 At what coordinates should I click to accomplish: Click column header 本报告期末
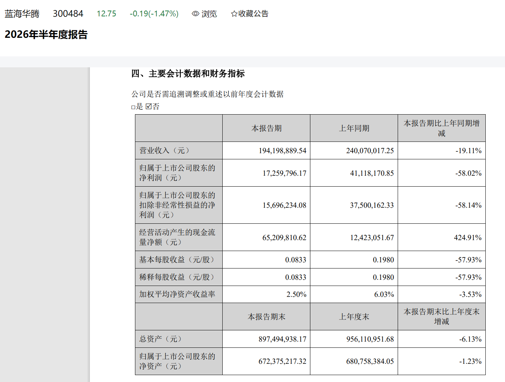(266, 317)
